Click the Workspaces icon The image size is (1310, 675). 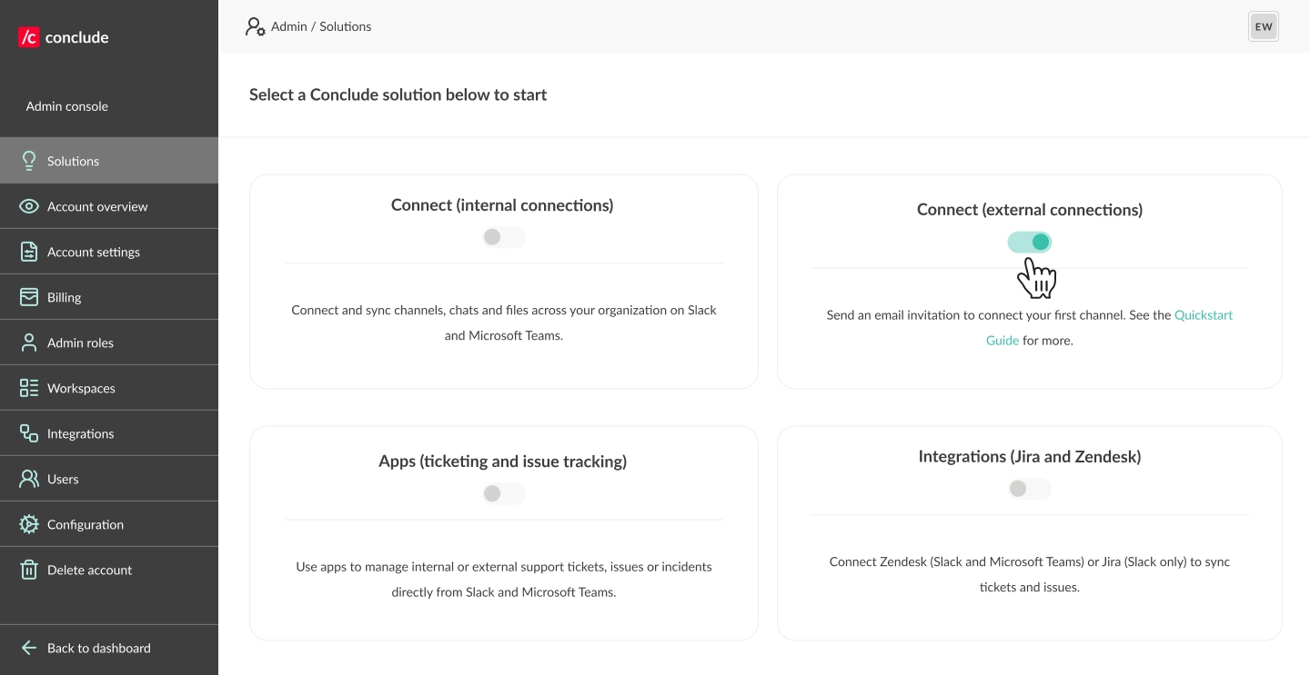(28, 388)
